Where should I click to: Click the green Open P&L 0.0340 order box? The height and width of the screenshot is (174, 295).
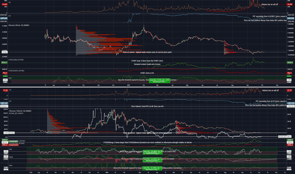[160, 81]
